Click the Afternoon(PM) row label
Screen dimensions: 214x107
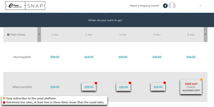click(22, 87)
